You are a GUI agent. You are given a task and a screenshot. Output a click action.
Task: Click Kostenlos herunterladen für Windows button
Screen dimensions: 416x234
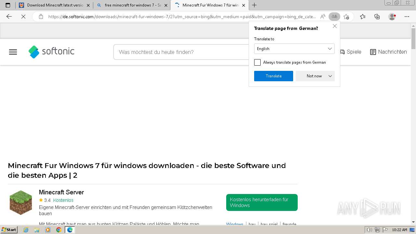[x=262, y=202]
